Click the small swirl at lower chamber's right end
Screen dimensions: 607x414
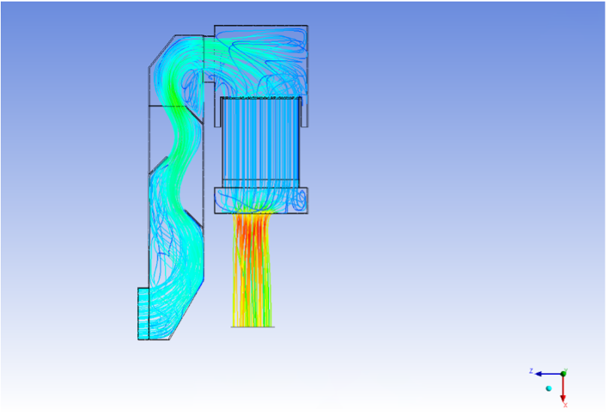(x=299, y=200)
